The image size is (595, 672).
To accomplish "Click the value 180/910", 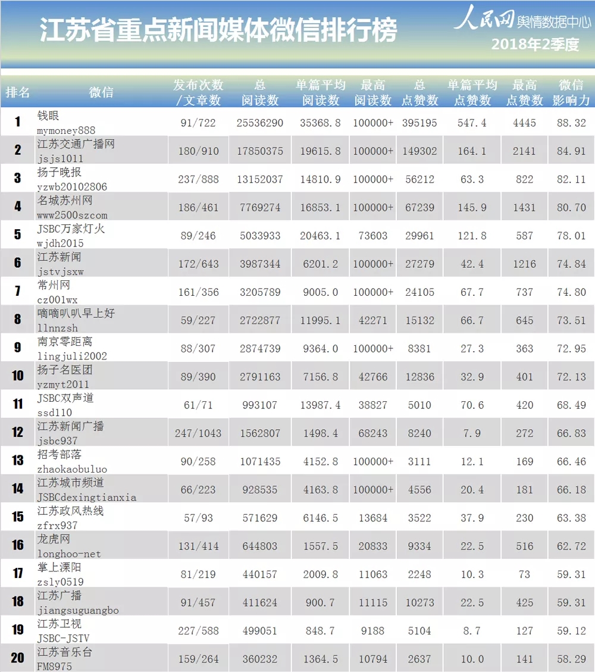I will point(198,151).
